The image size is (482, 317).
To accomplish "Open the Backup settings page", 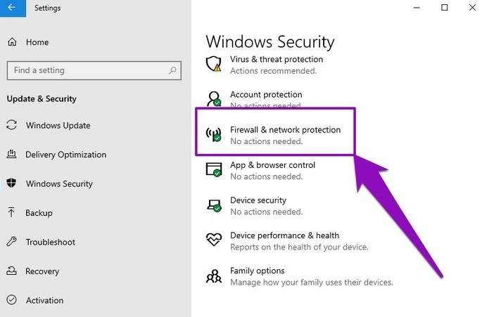I will coord(39,213).
